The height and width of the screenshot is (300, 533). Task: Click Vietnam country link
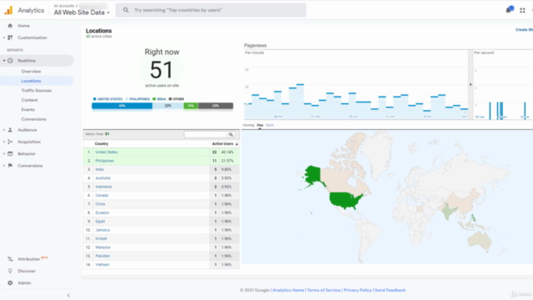(102, 265)
